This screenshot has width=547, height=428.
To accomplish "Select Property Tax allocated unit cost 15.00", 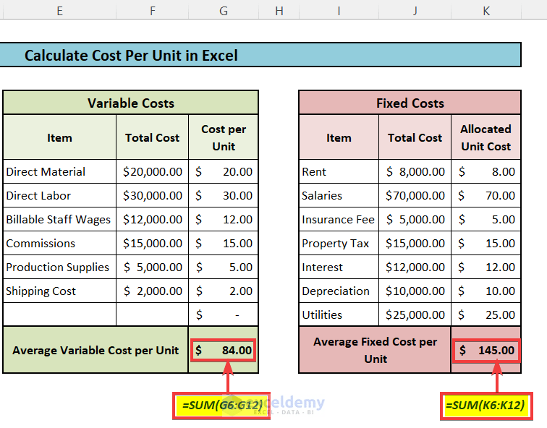I will point(486,243).
